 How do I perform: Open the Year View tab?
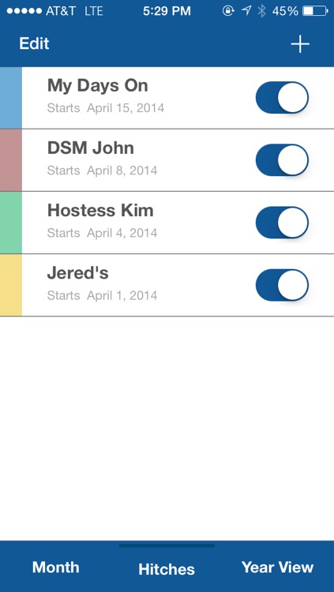278,568
